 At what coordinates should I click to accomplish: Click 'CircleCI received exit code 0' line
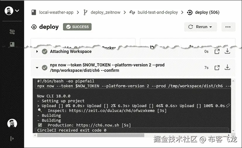click(x=71, y=130)
